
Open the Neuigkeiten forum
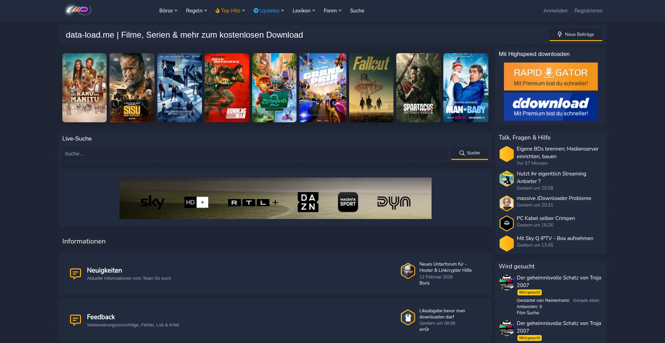[x=104, y=270]
